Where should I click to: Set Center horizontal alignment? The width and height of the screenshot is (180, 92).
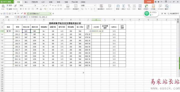click(x=53, y=9)
